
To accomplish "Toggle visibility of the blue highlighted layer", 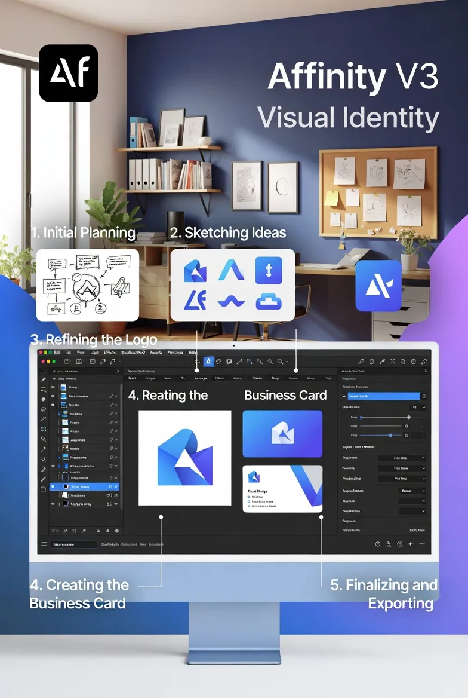I will pyautogui.click(x=53, y=486).
